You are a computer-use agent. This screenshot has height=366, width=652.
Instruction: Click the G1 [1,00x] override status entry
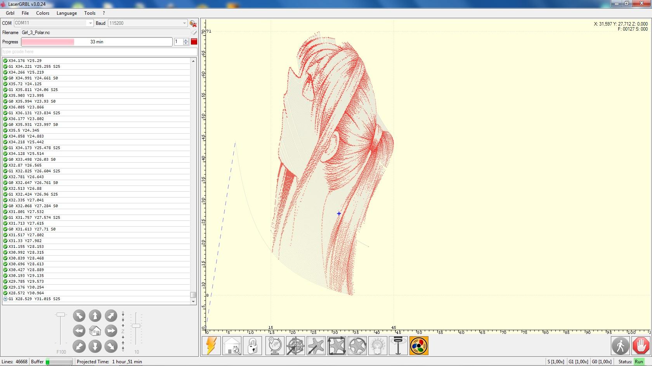[x=578, y=362]
